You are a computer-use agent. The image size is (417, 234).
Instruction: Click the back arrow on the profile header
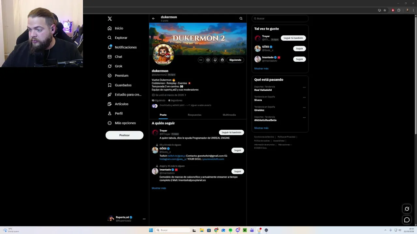click(x=153, y=19)
